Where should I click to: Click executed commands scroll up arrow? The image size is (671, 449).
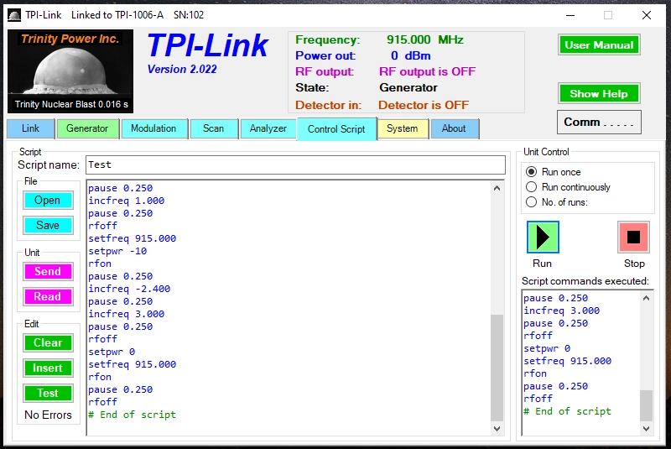(x=646, y=298)
